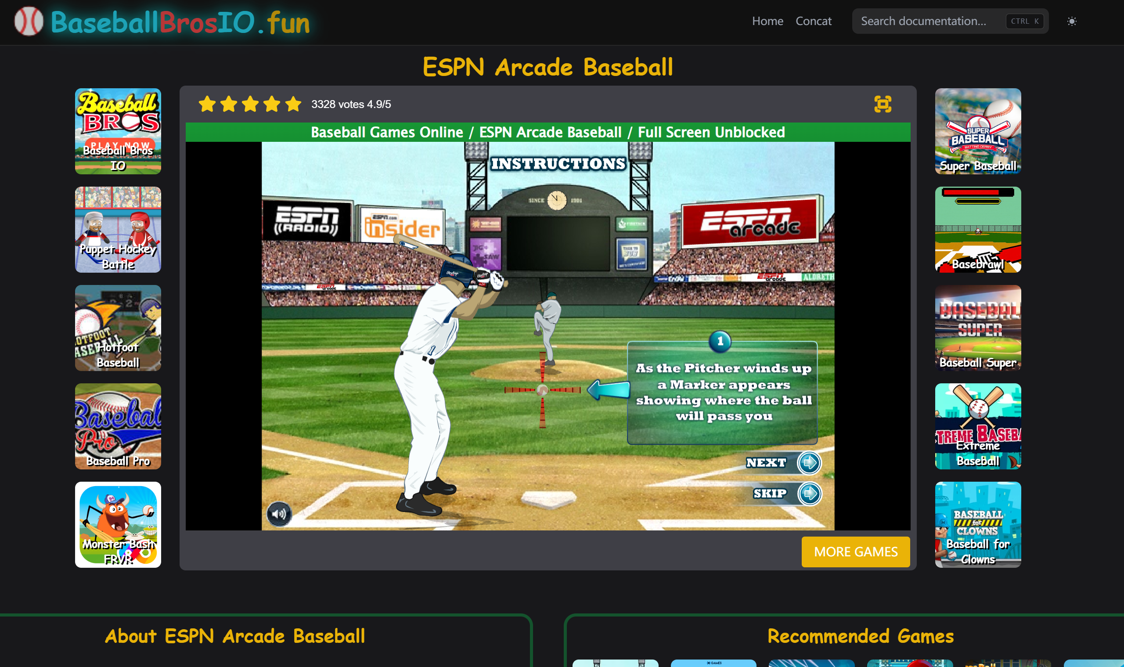Viewport: 1124px width, 667px height.
Task: Open Baseball Pro game thumbnail
Action: (118, 426)
